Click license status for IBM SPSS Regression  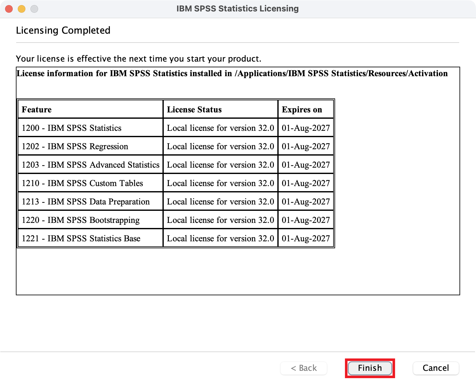click(x=221, y=146)
